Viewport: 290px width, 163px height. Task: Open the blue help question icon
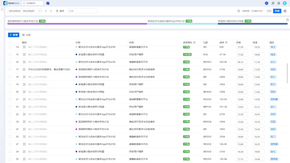pos(48,3)
